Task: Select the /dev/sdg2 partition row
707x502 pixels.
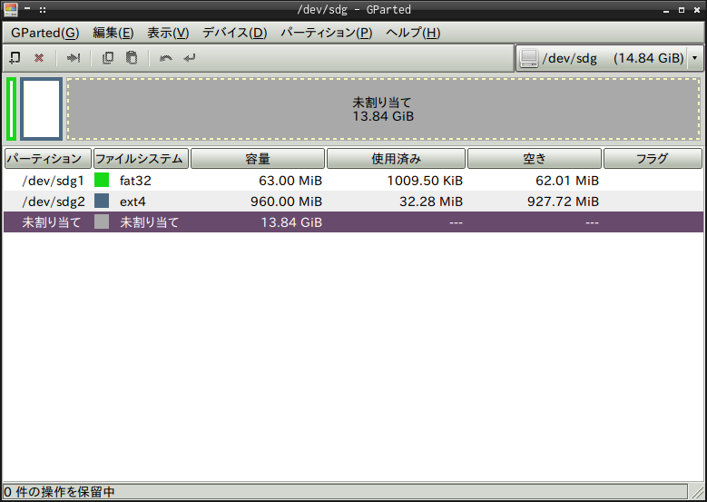Action: point(354,202)
